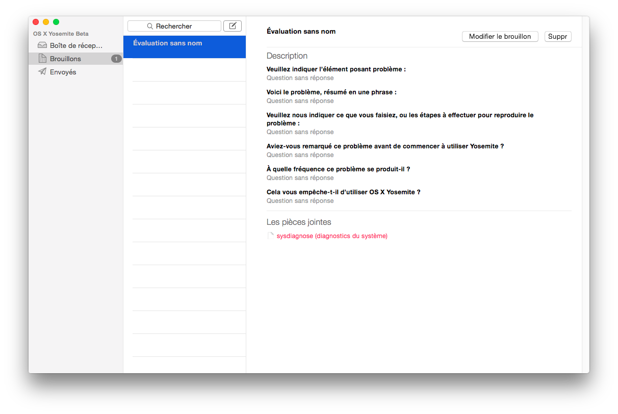Image resolution: width=618 pixels, height=414 pixels.
Task: Click the sysdiagnose attachment file icon
Action: (x=270, y=236)
